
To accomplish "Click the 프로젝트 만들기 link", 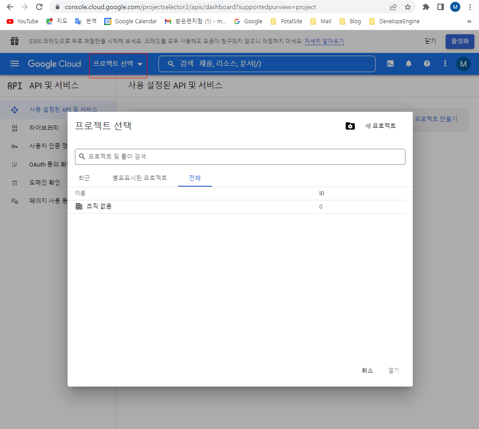I will click(436, 119).
